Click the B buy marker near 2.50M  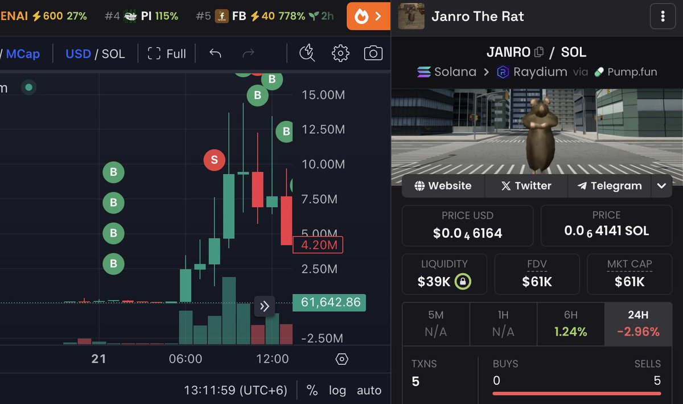point(113,263)
